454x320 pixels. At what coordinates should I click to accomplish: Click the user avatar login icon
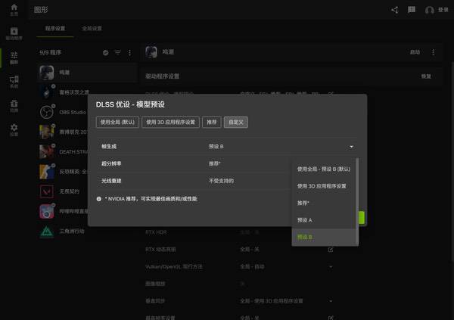coord(429,10)
